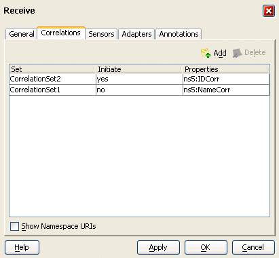Click the 'yes' Initiate cell

[139, 79]
